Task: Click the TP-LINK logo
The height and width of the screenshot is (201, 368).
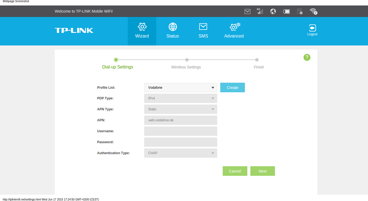Action: (74, 30)
